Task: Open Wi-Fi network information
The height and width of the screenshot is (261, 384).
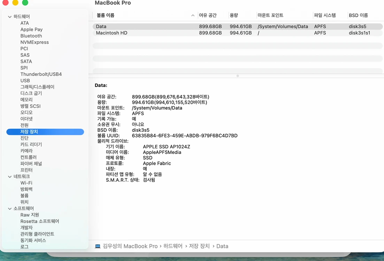Action: [26, 183]
